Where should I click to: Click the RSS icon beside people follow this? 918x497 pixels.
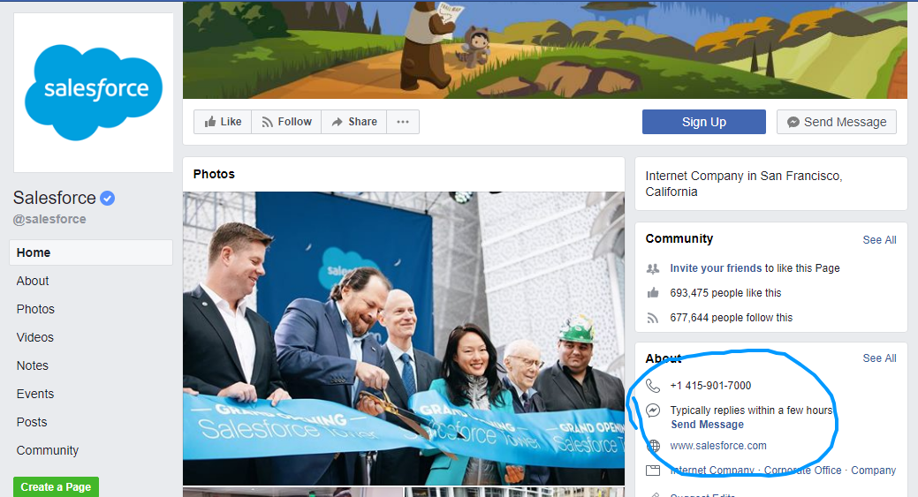[653, 318]
